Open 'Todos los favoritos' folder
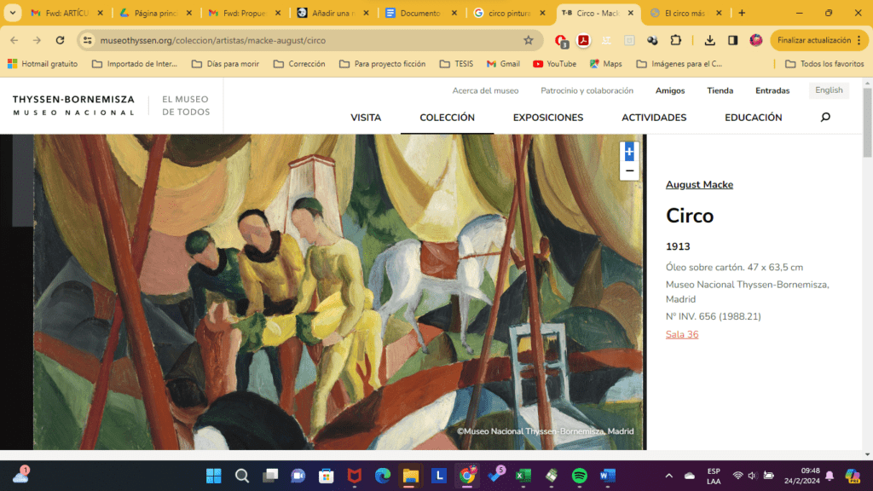Viewport: 873px width, 491px height. click(824, 64)
